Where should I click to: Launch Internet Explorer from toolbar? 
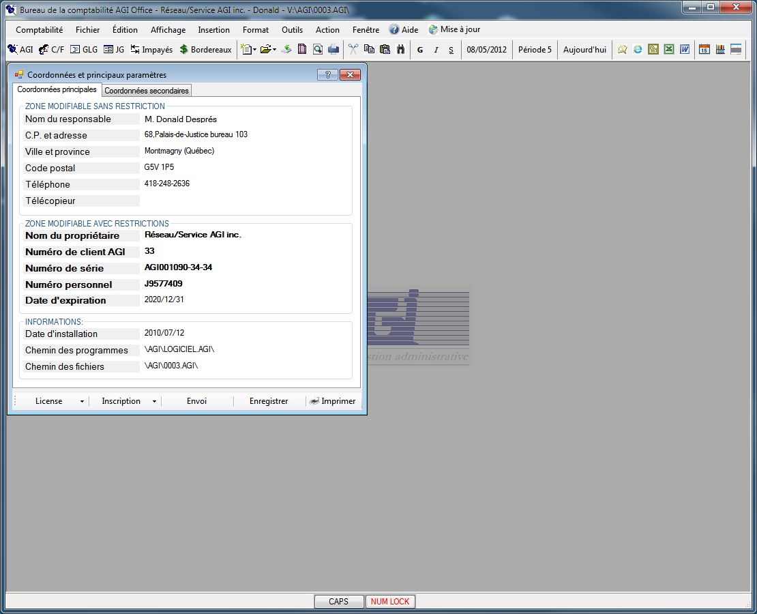[x=638, y=49]
